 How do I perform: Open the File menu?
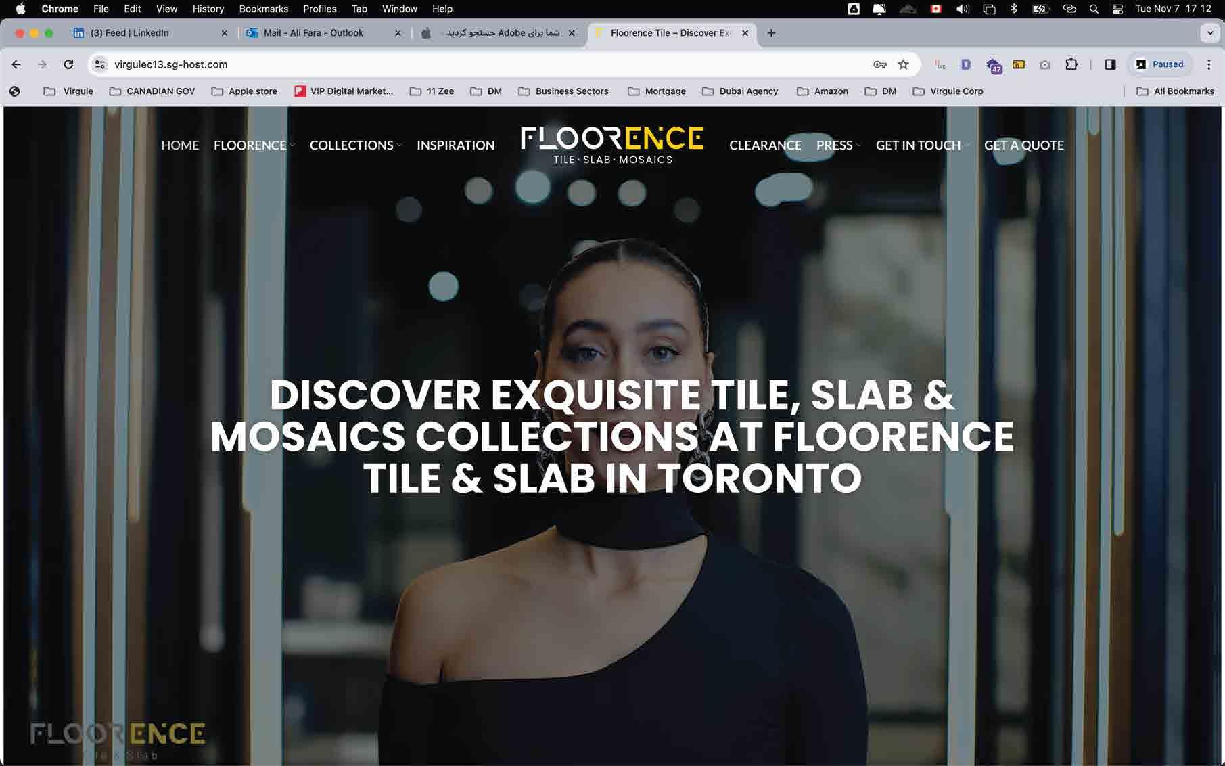coord(101,9)
